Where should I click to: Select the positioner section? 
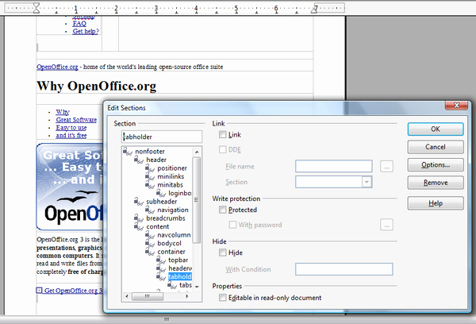[x=172, y=168]
